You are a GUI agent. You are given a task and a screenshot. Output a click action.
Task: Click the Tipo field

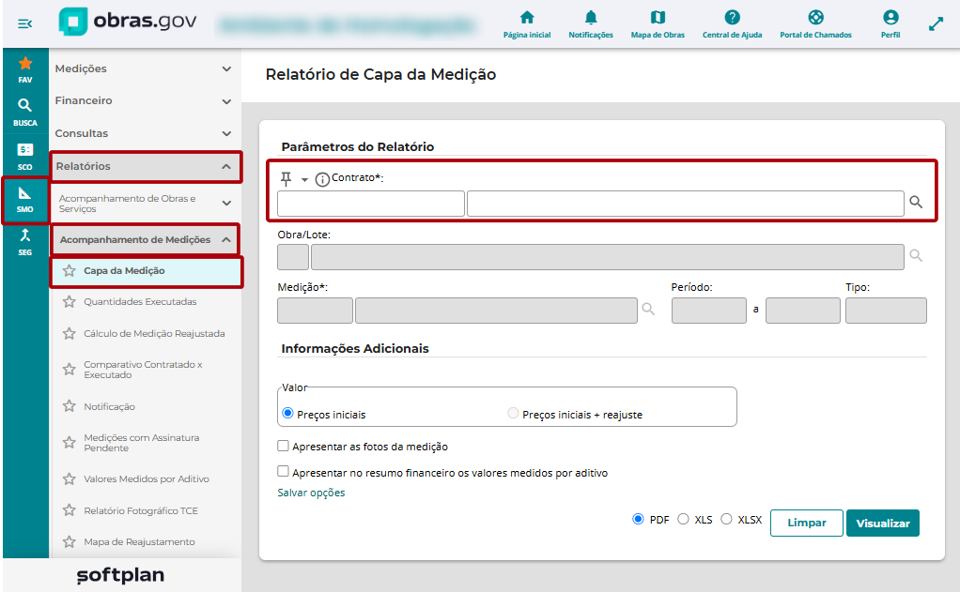click(886, 310)
